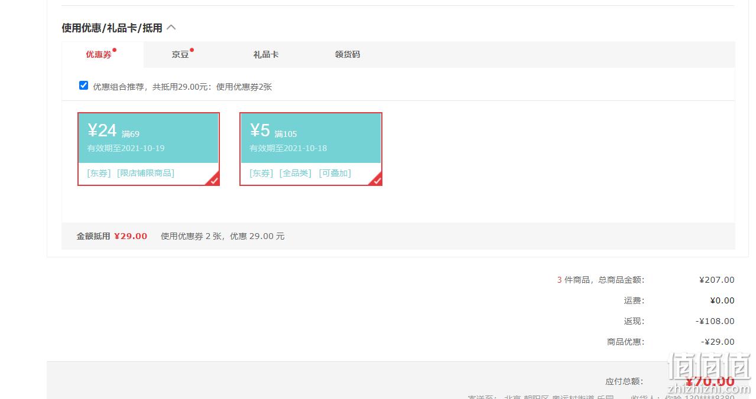This screenshot has height=399, width=756.
Task: Click the 运费 ¥0.00 value
Action: coord(722,300)
